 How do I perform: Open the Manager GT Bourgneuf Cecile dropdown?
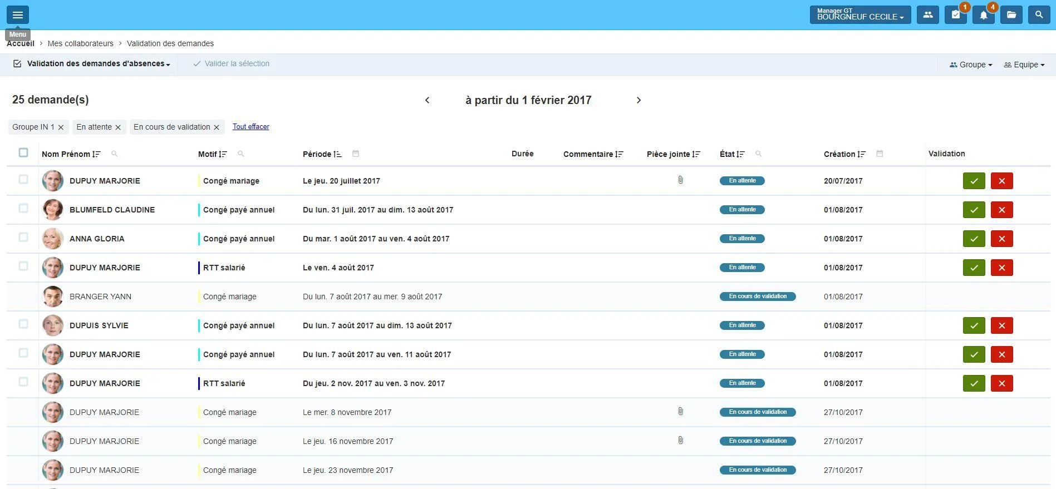pos(860,15)
